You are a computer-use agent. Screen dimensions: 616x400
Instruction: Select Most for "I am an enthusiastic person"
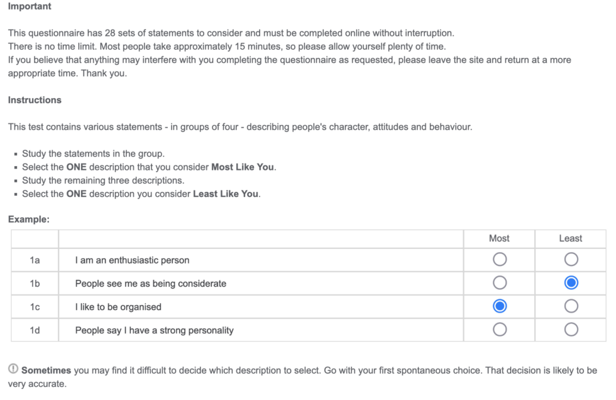click(499, 259)
